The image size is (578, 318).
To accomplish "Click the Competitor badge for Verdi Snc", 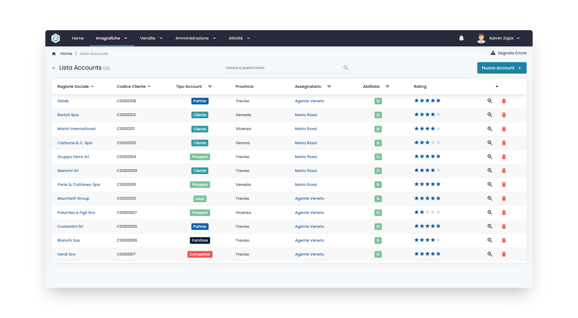I will tap(200, 254).
